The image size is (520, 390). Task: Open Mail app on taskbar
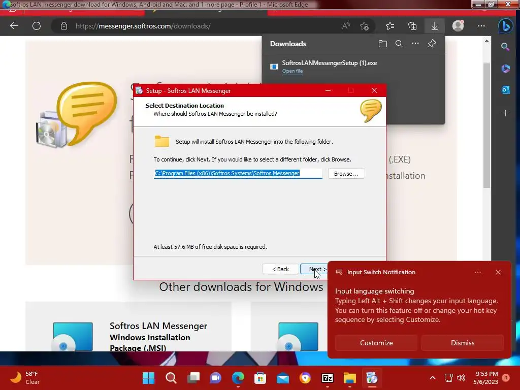[x=283, y=378]
